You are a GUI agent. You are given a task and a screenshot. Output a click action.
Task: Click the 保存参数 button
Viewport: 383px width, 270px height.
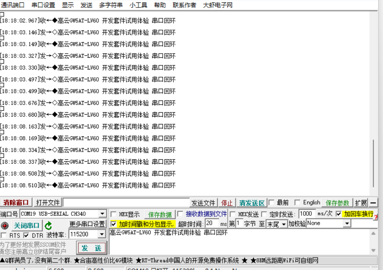[337, 203]
